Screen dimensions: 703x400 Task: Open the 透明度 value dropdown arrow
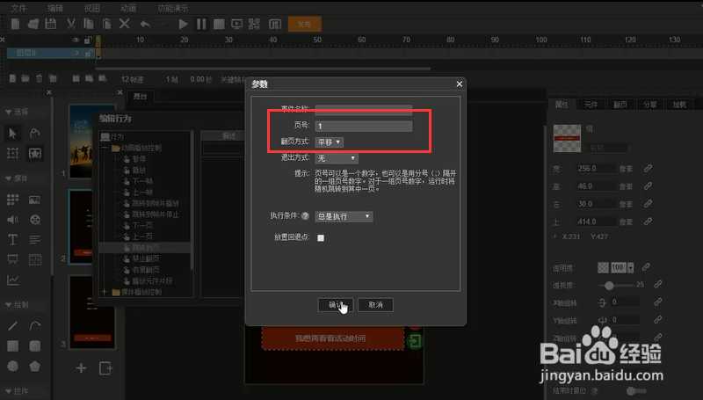[x=630, y=268]
